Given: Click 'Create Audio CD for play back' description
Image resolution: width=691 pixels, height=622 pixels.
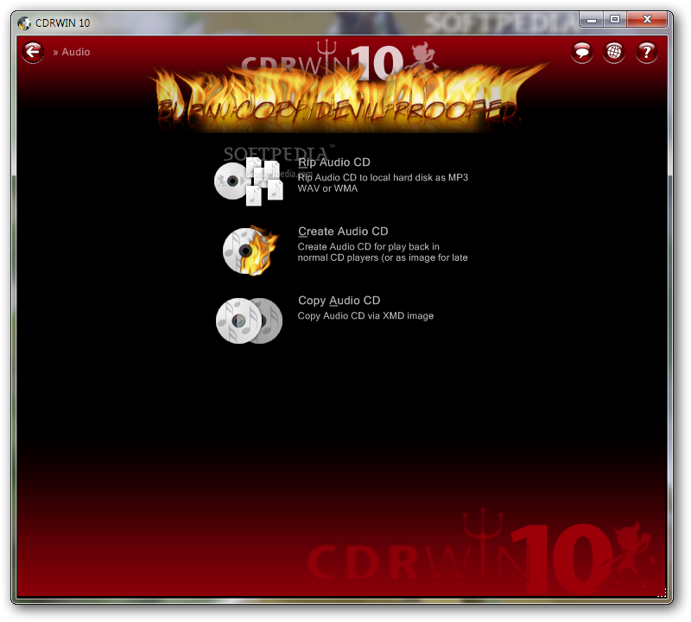Looking at the screenshot, I should [x=383, y=252].
